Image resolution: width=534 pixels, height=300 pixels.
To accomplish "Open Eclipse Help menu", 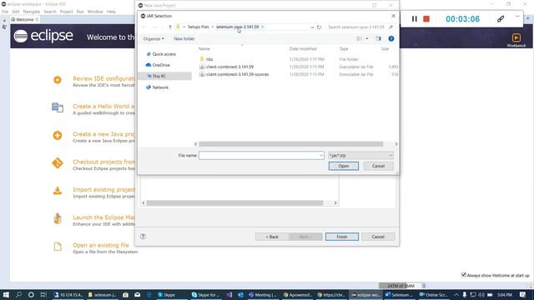I will point(111,12).
